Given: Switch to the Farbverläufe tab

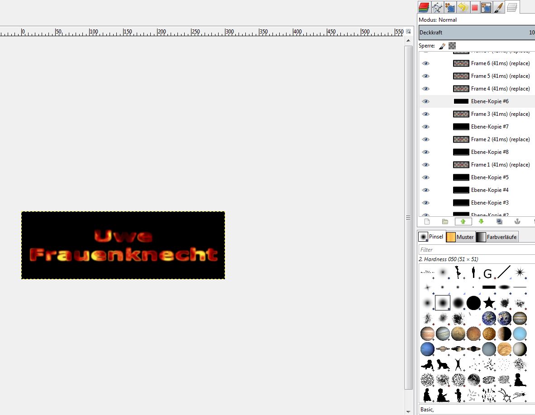Looking at the screenshot, I should (496, 237).
